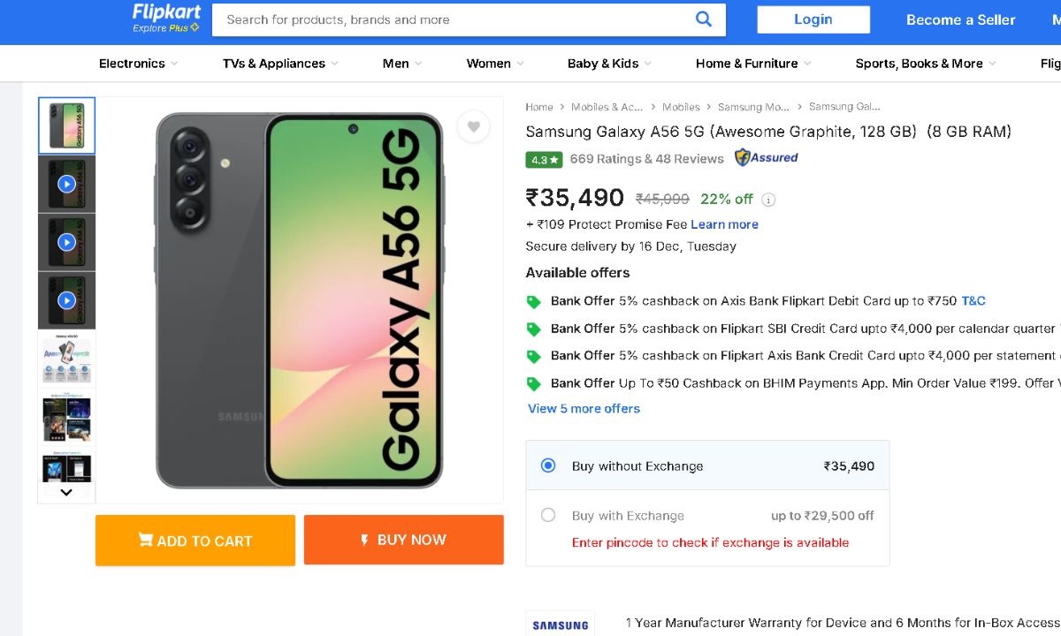The height and width of the screenshot is (636, 1061).
Task: Open Sports, Books & More menu
Action: coord(925,64)
